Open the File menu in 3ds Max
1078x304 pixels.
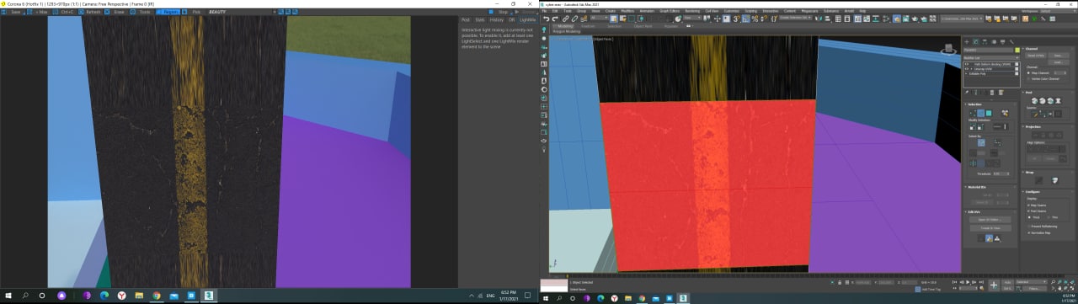pyautogui.click(x=544, y=11)
